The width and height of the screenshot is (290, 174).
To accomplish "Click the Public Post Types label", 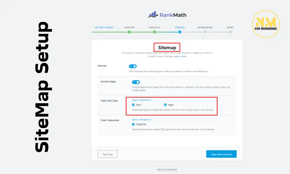I will pos(109,101).
